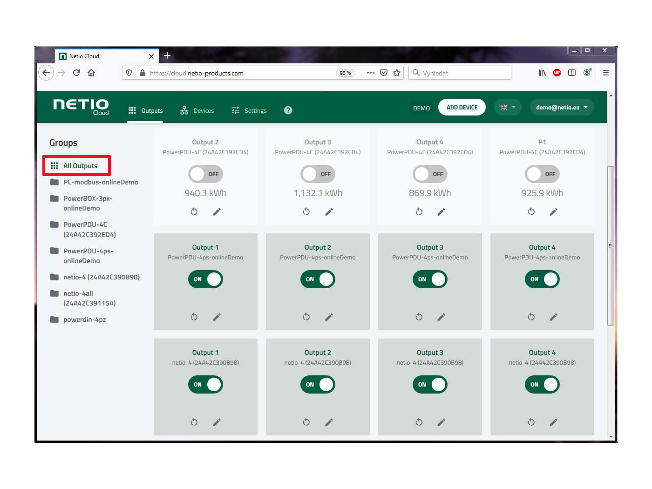Open the Settings tab
Image resolution: width=652 pixels, height=489 pixels.
(249, 111)
